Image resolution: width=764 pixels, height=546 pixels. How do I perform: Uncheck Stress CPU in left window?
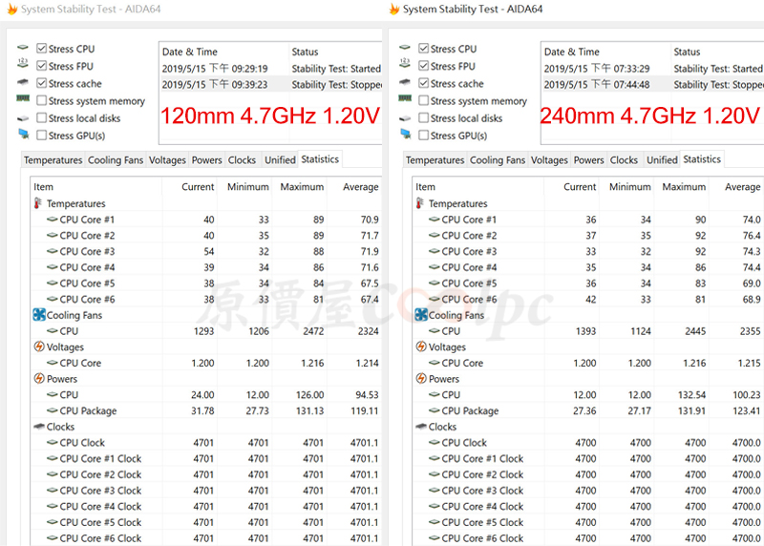42,49
